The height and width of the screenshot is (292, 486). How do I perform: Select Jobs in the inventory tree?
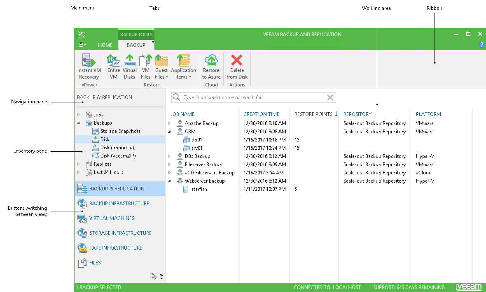pyautogui.click(x=98, y=115)
